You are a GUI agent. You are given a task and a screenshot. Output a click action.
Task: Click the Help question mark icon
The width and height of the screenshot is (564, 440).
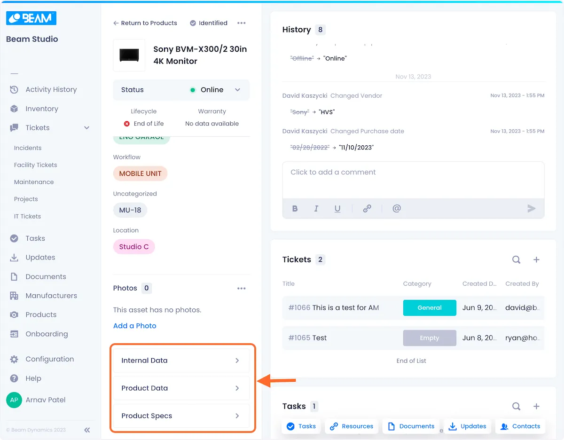click(14, 378)
